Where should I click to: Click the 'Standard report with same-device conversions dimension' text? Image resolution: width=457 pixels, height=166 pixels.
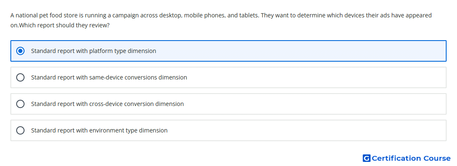(x=109, y=77)
